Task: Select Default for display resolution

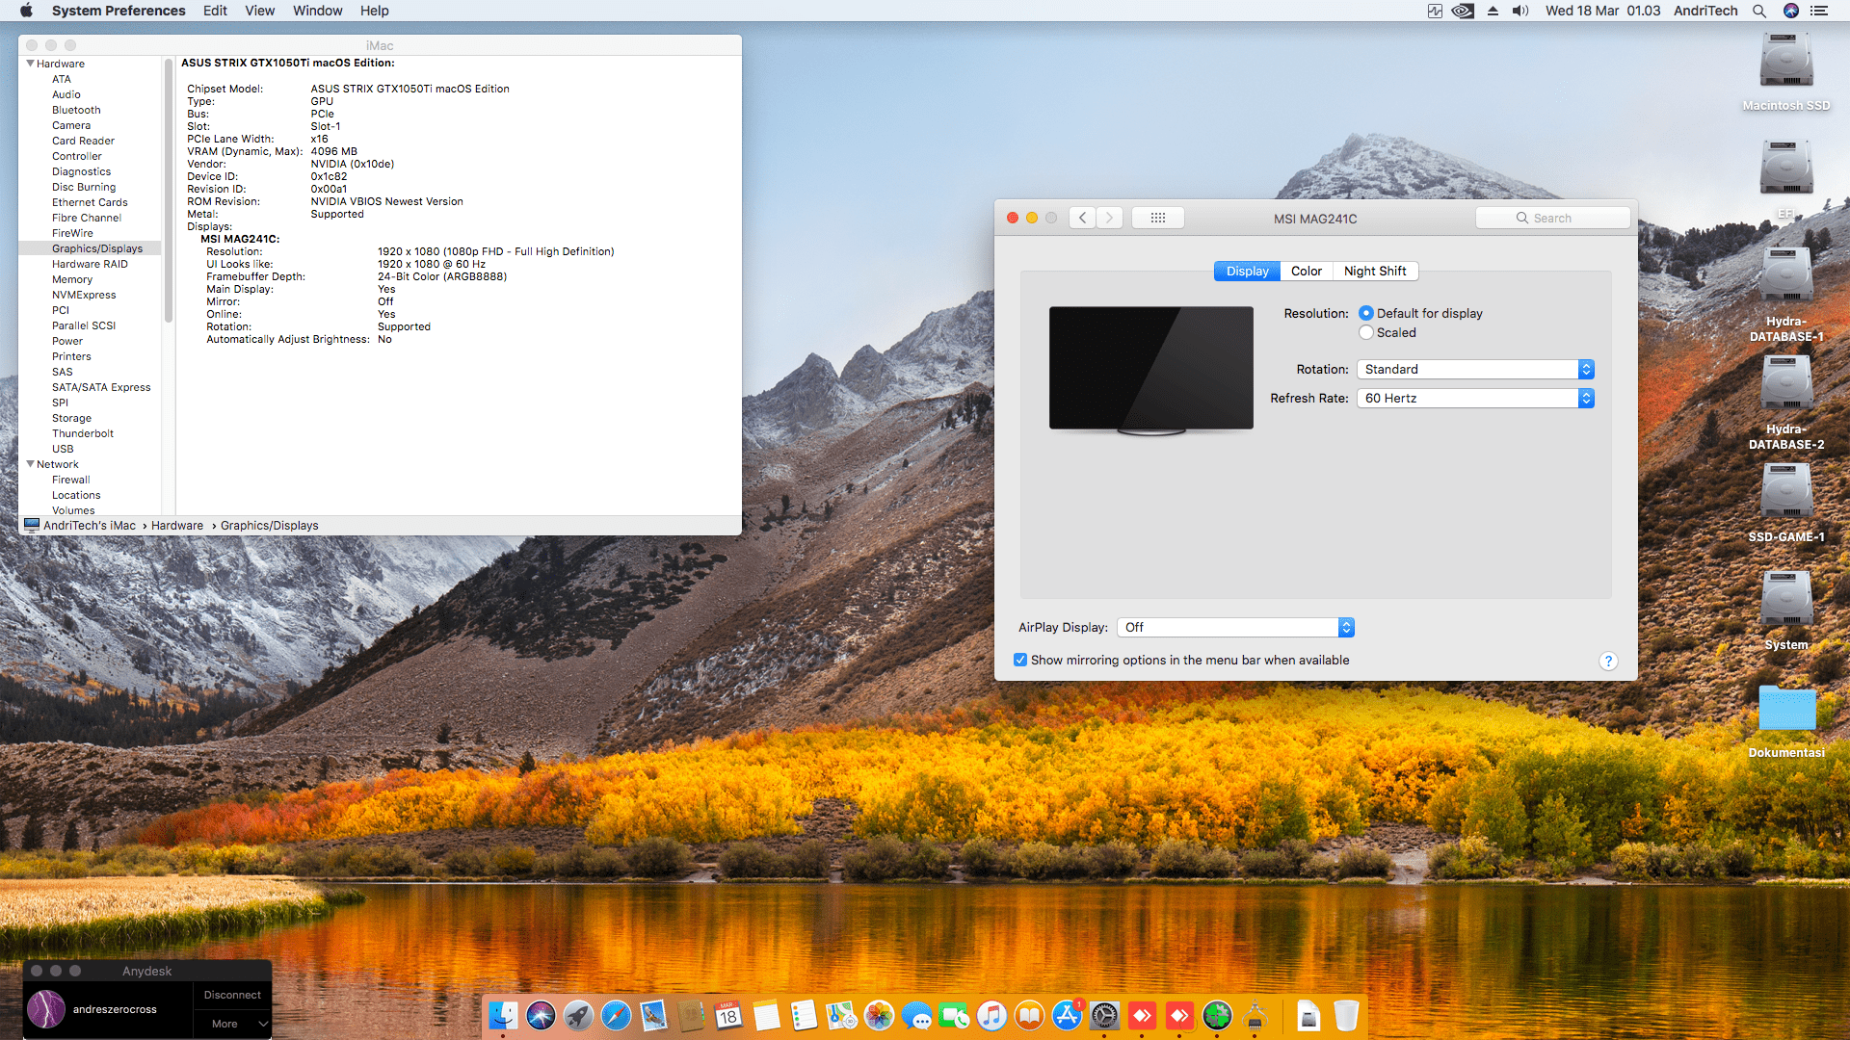Action: click(1366, 314)
